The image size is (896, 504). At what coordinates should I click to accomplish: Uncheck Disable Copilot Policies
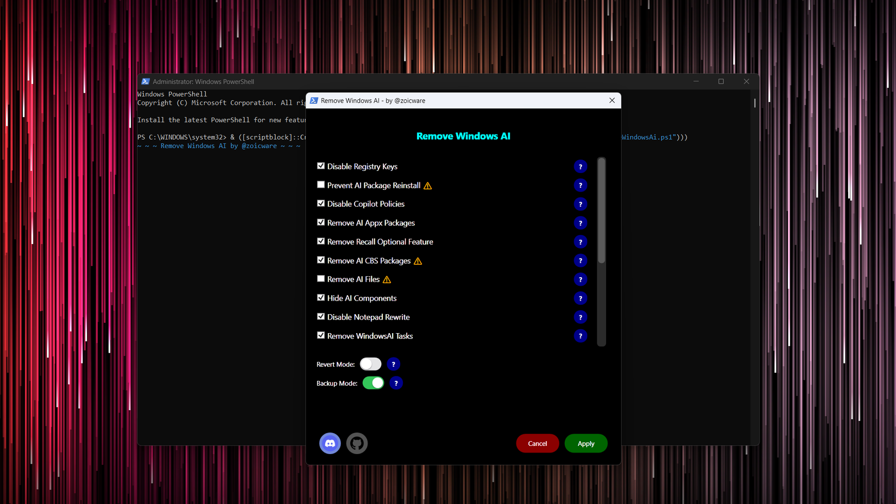(x=321, y=203)
